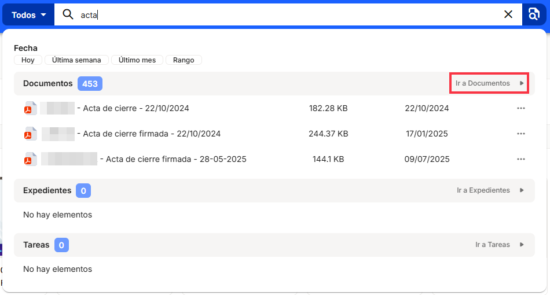The width and height of the screenshot is (550, 295).
Task: Toggle the Hoy date filter
Action: [x=28, y=60]
